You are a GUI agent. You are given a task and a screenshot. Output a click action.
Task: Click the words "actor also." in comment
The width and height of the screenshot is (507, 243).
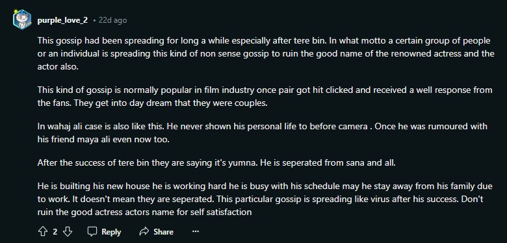[58, 66]
